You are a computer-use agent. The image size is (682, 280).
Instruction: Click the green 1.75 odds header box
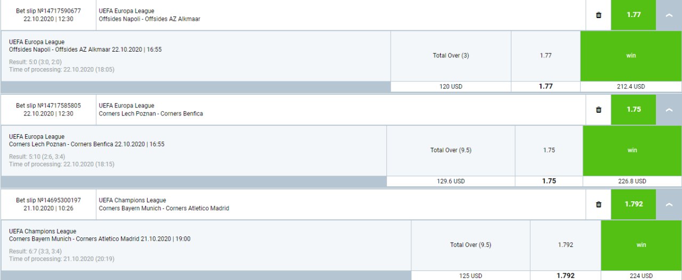(634, 110)
